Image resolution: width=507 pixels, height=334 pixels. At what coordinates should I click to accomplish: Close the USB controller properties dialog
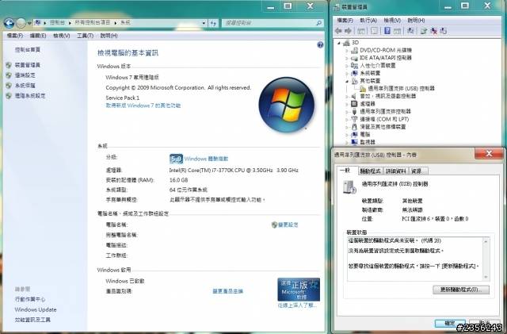(489, 154)
